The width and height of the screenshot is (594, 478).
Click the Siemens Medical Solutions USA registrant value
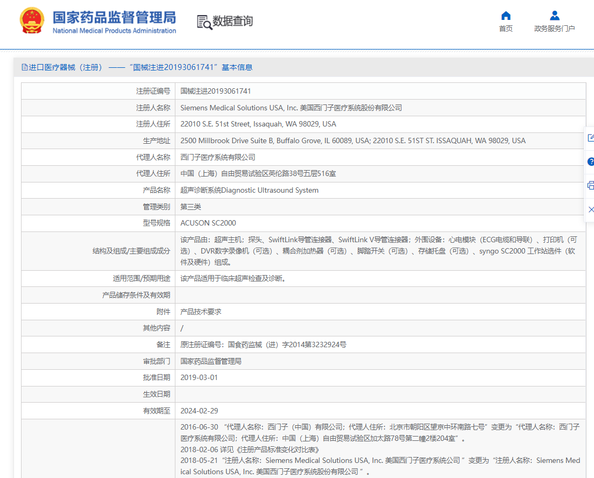click(x=291, y=108)
